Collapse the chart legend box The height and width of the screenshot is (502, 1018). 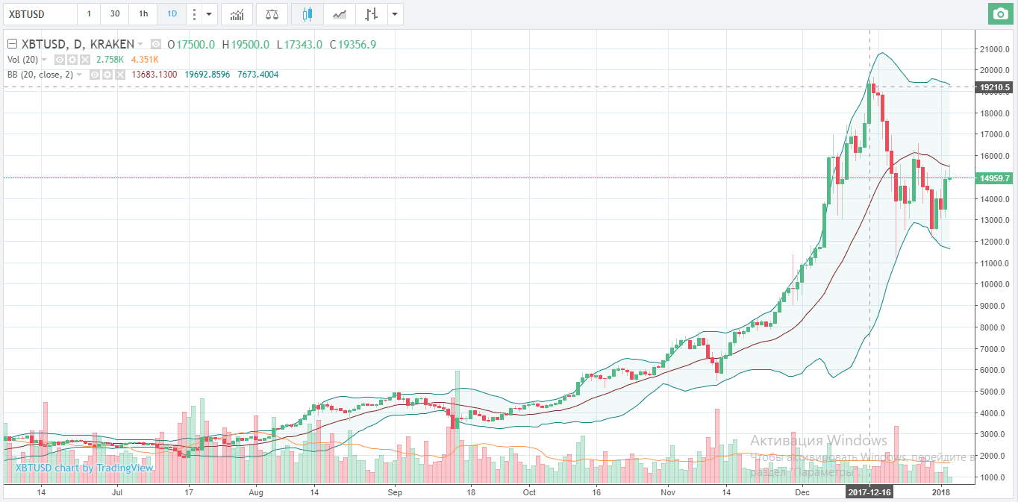point(12,45)
